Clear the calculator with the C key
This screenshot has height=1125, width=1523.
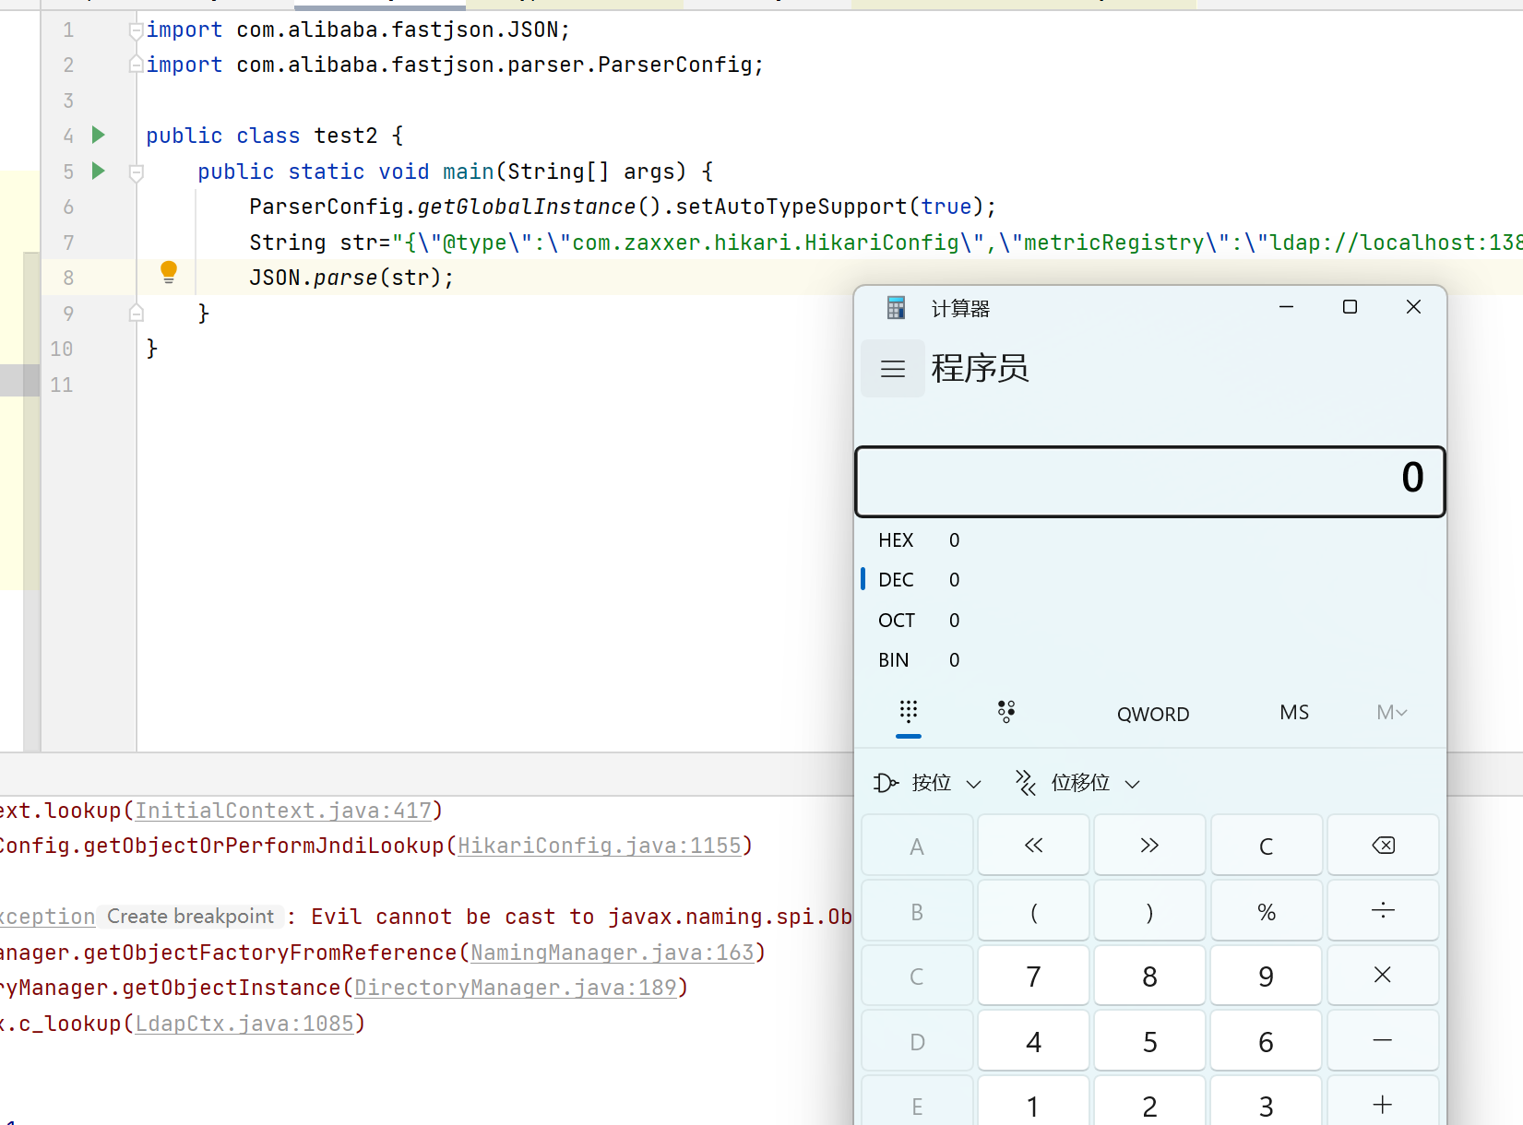pyautogui.click(x=1266, y=846)
